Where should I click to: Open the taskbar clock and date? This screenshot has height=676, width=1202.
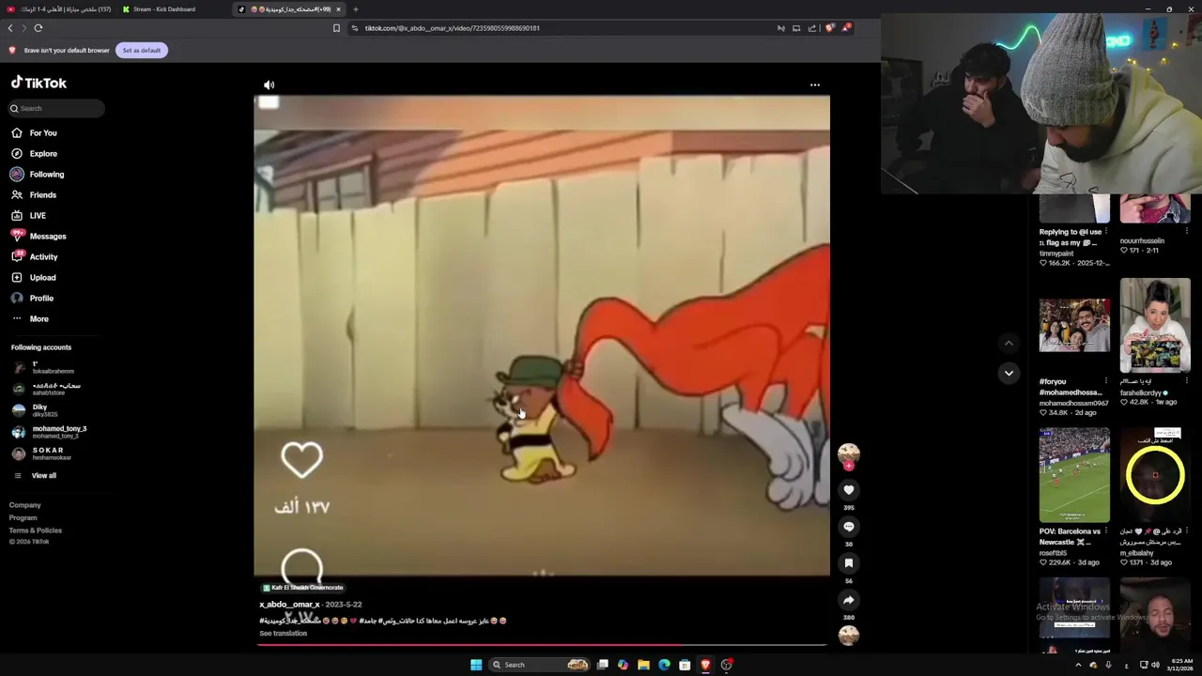(1181, 665)
